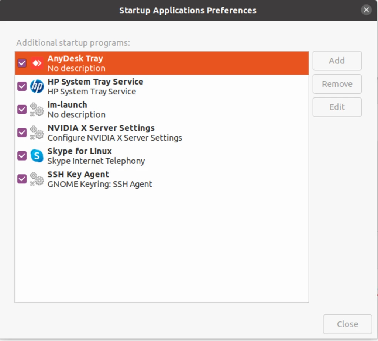This screenshot has height=341, width=378.
Task: Select the NVIDIA X Server Settings entry name
Action: (x=101, y=128)
